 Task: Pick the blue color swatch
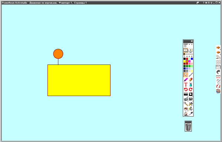point(192,59)
